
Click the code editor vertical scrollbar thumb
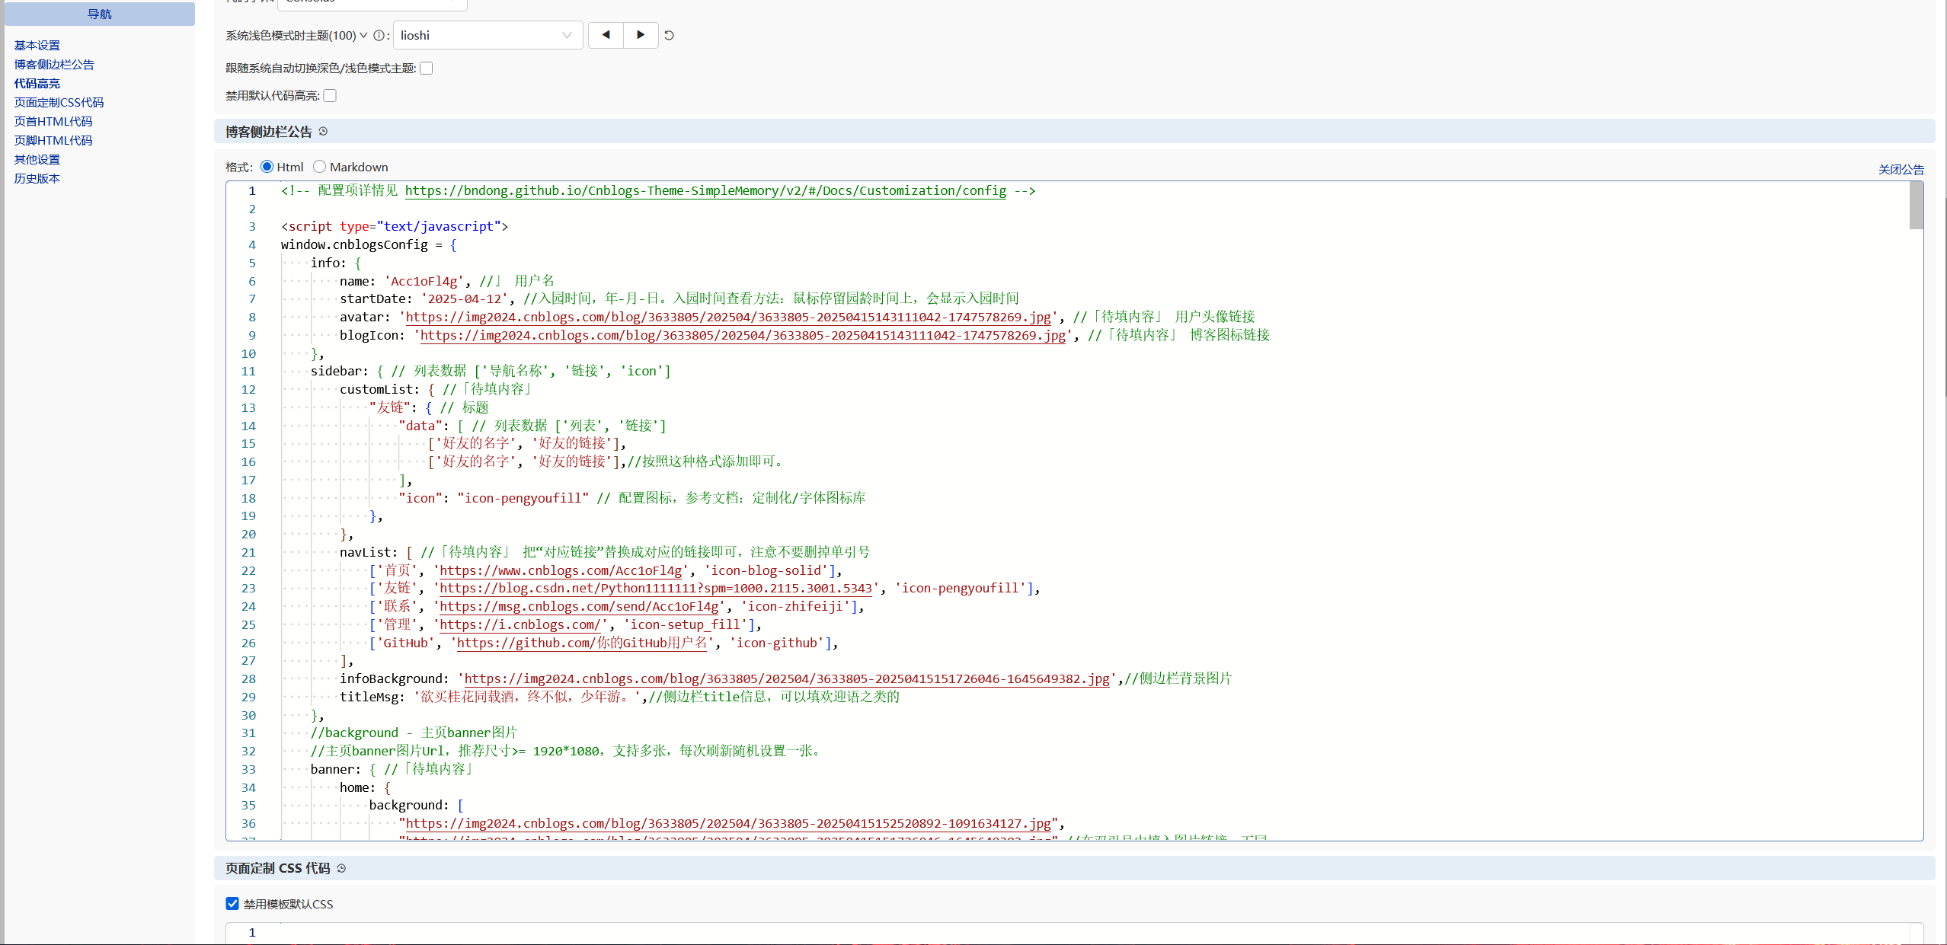(x=1916, y=206)
